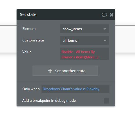
Task: Click the Only when label
Action: [31, 89]
